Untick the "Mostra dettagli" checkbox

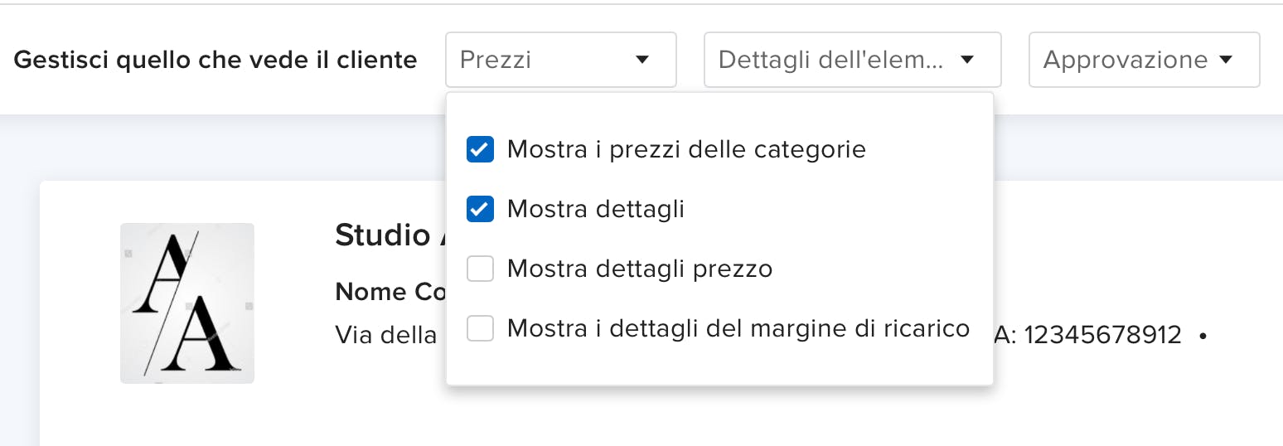(x=480, y=209)
